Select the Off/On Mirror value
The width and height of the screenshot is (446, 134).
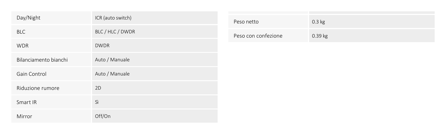tap(103, 116)
